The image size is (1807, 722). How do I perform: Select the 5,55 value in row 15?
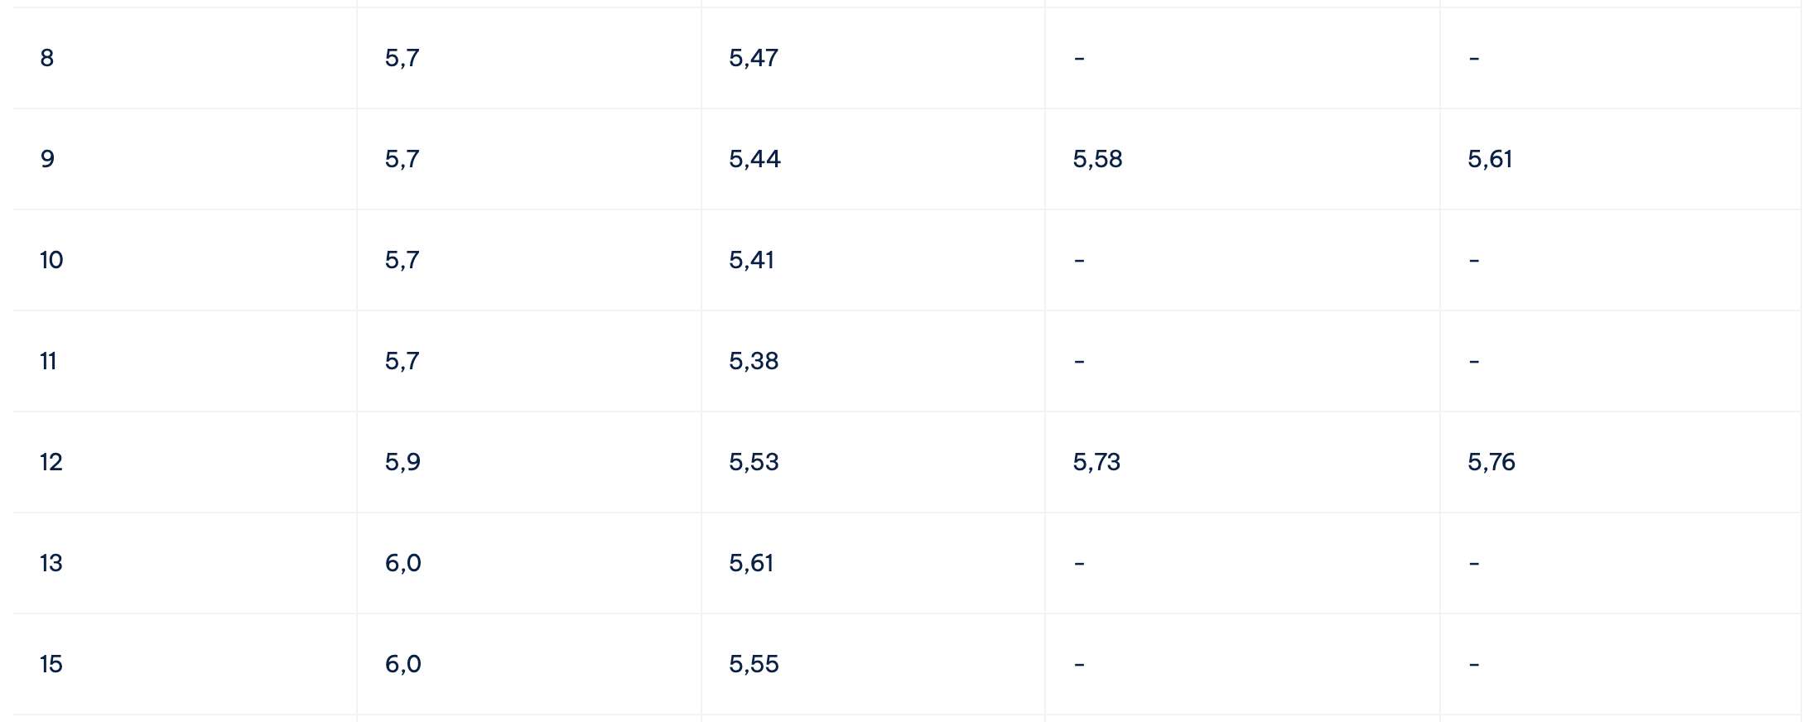pyautogui.click(x=754, y=664)
